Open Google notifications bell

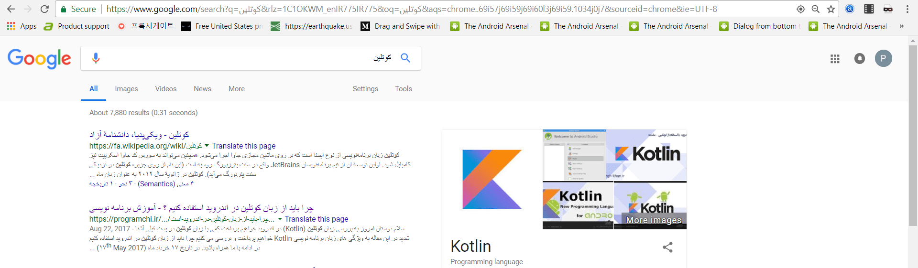click(x=859, y=58)
